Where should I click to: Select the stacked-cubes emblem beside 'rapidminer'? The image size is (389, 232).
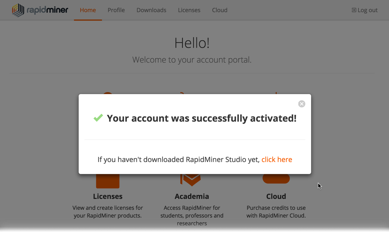[17, 10]
